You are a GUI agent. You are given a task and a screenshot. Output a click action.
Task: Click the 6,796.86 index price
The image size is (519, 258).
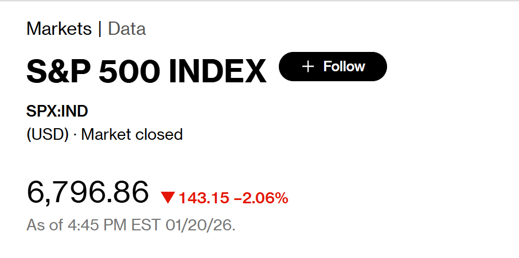click(88, 192)
